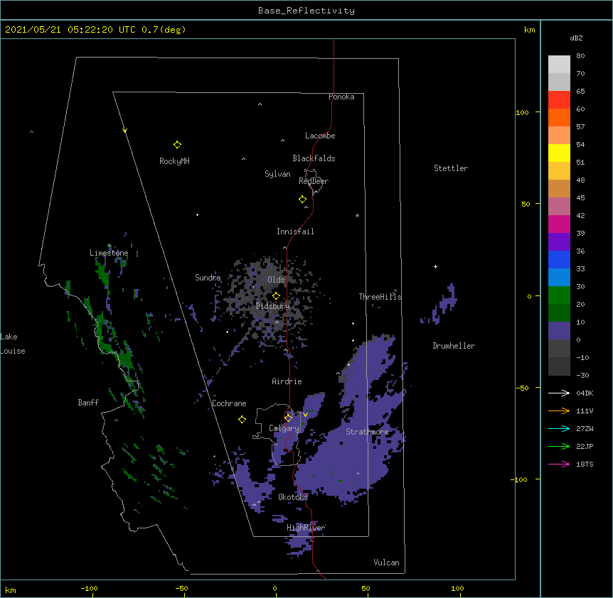Click the light gray 80 dBZ color swatch
The width and height of the screenshot is (613, 598).
559,65
